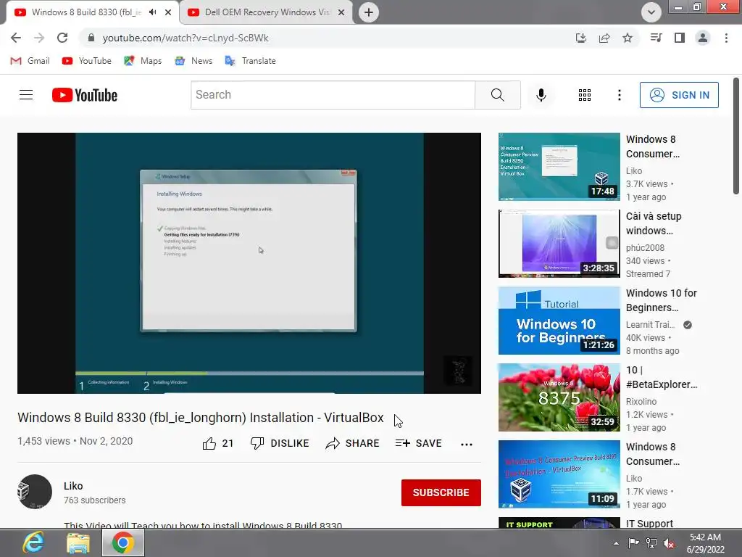Bookmark this page with the star icon
This screenshot has height=557, width=742.
point(628,38)
